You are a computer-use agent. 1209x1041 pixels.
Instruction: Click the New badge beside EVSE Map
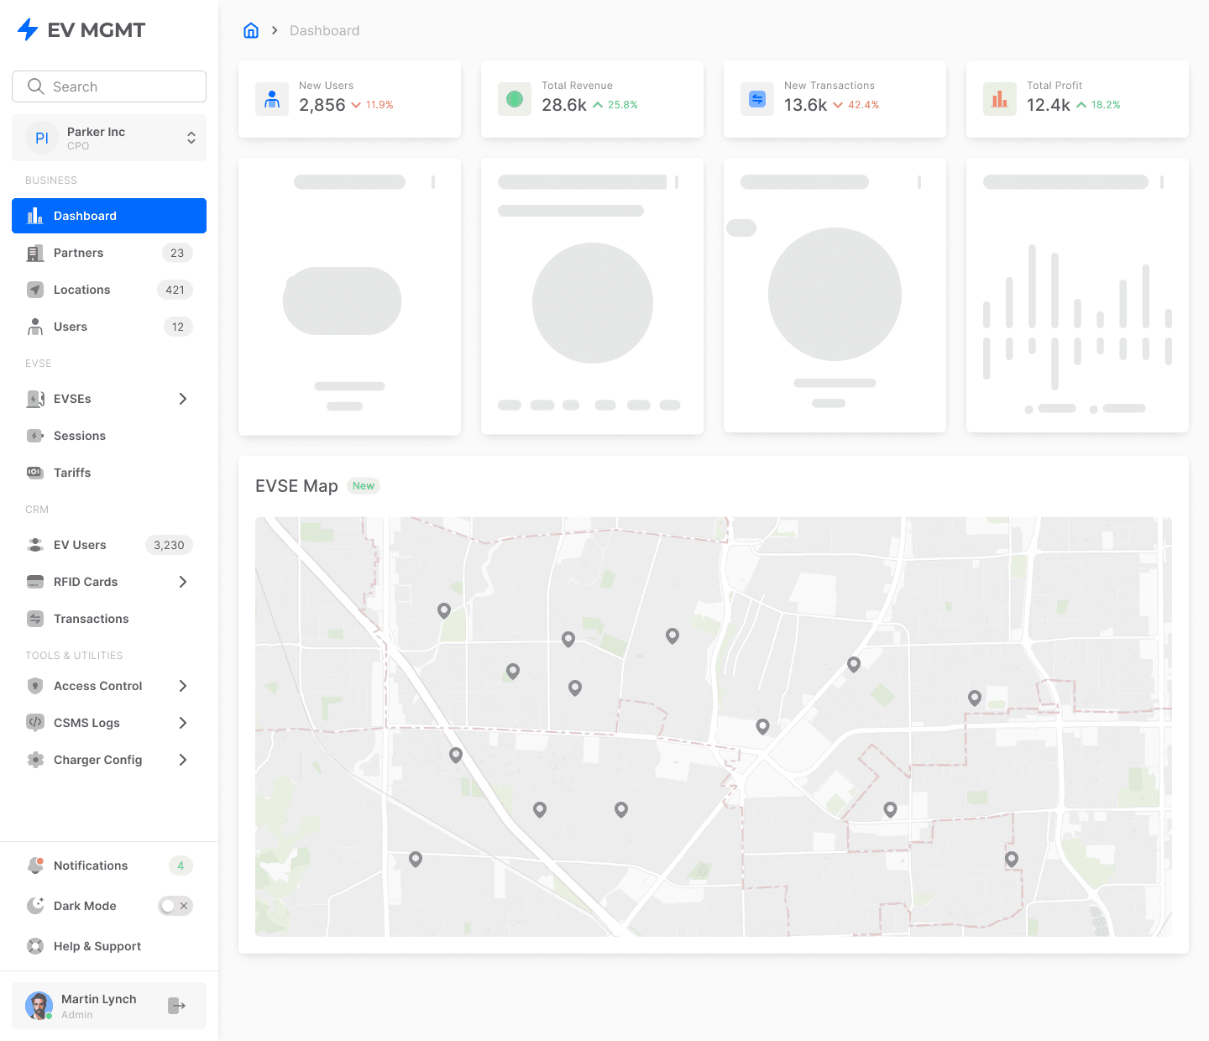[363, 485]
